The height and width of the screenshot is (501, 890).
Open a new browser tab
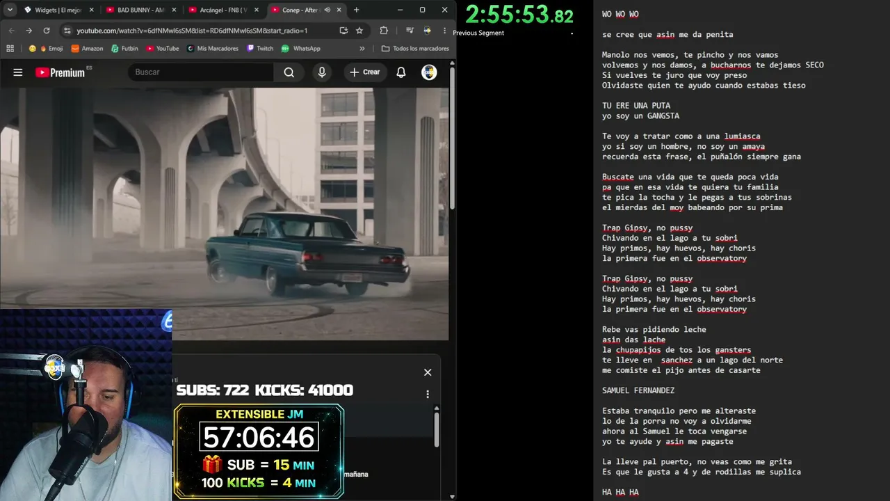pos(357,10)
